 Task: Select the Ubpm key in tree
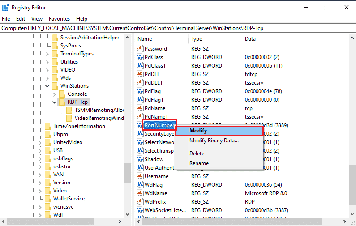click(x=60, y=134)
